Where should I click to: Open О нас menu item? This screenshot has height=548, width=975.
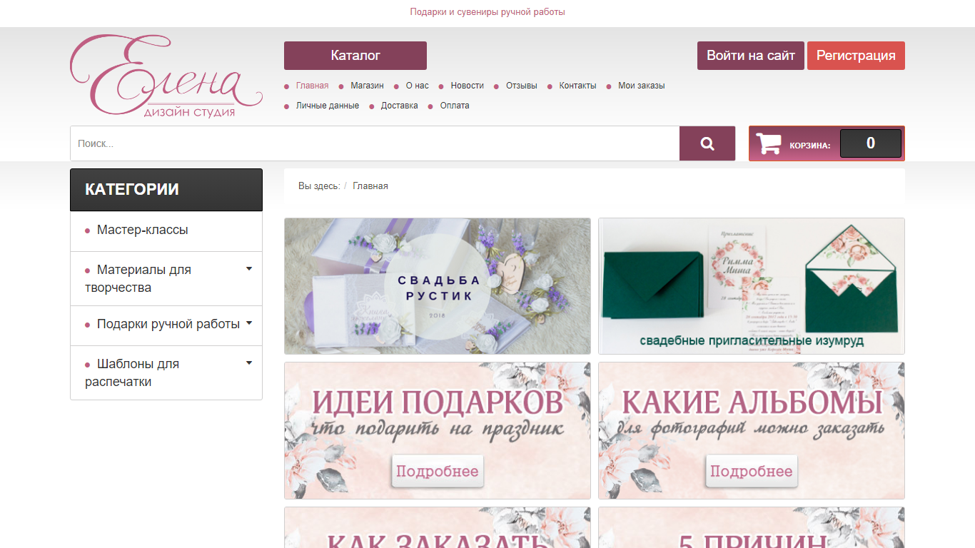coord(418,86)
